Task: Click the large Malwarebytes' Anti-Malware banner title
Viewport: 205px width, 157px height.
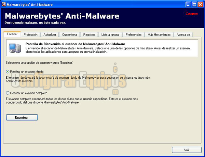Action: coord(62,16)
